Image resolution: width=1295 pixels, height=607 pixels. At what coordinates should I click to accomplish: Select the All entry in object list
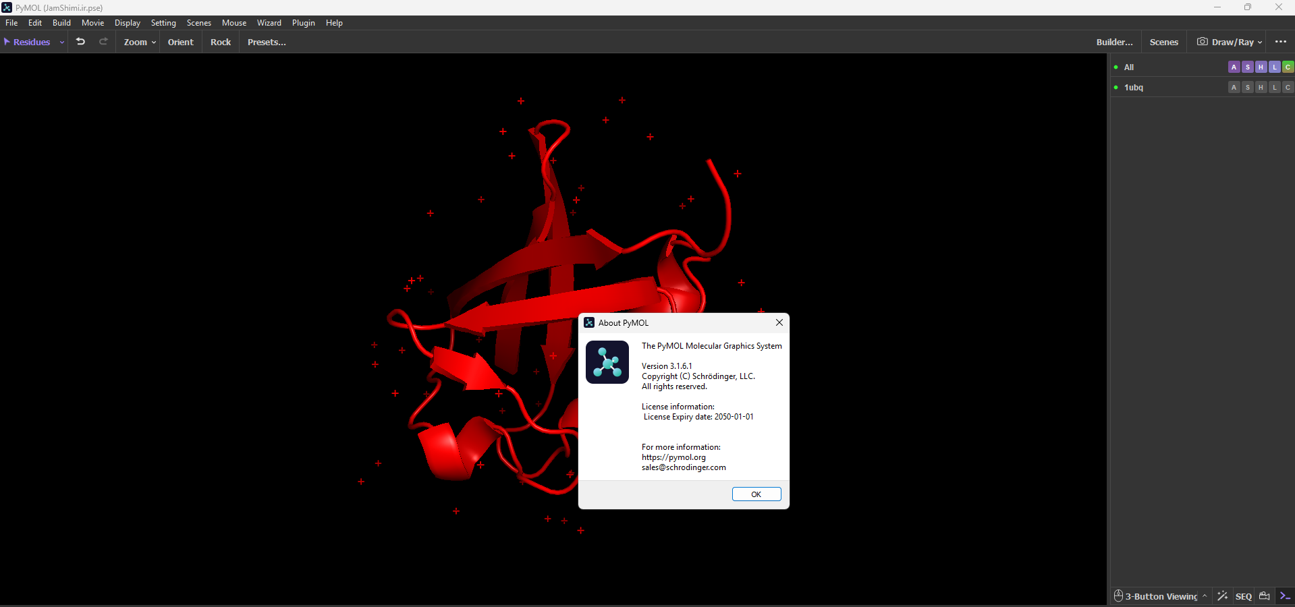click(1129, 67)
